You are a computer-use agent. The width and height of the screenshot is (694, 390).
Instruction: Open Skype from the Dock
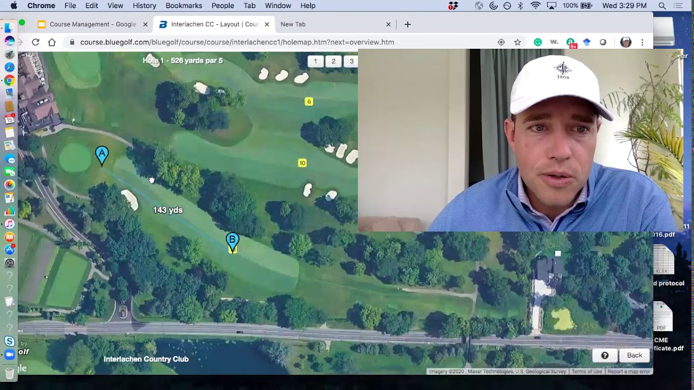9,341
